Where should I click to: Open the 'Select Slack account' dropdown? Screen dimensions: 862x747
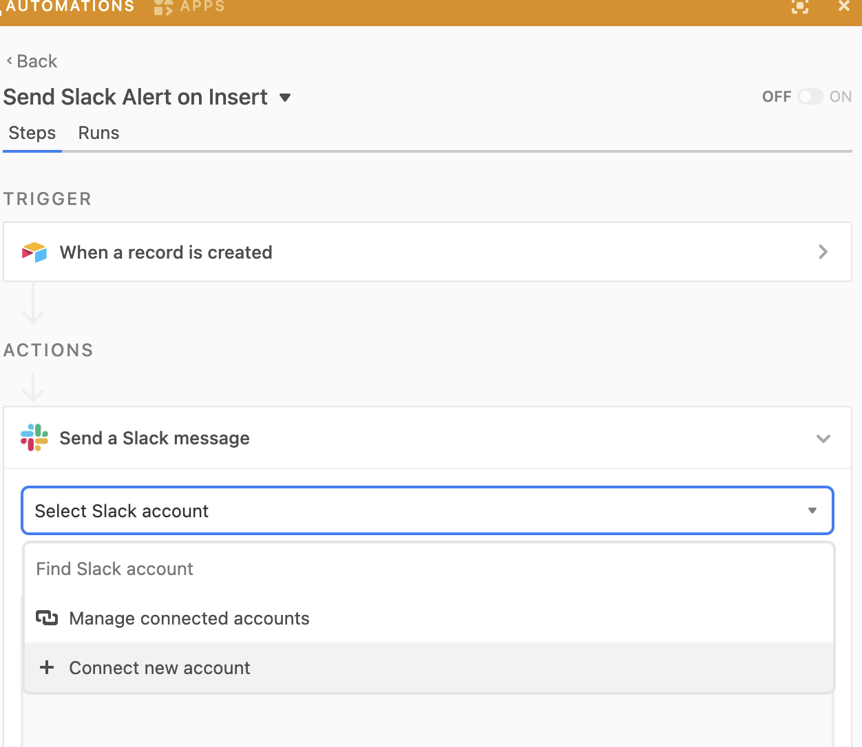428,510
